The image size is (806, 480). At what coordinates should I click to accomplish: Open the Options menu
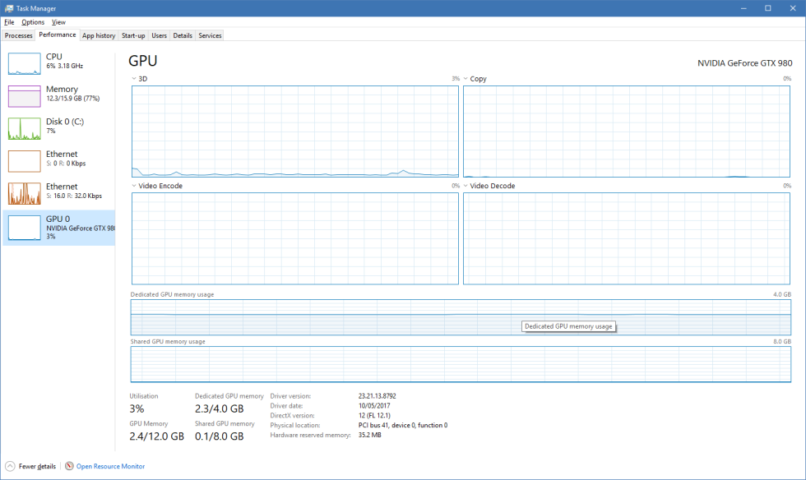point(33,22)
